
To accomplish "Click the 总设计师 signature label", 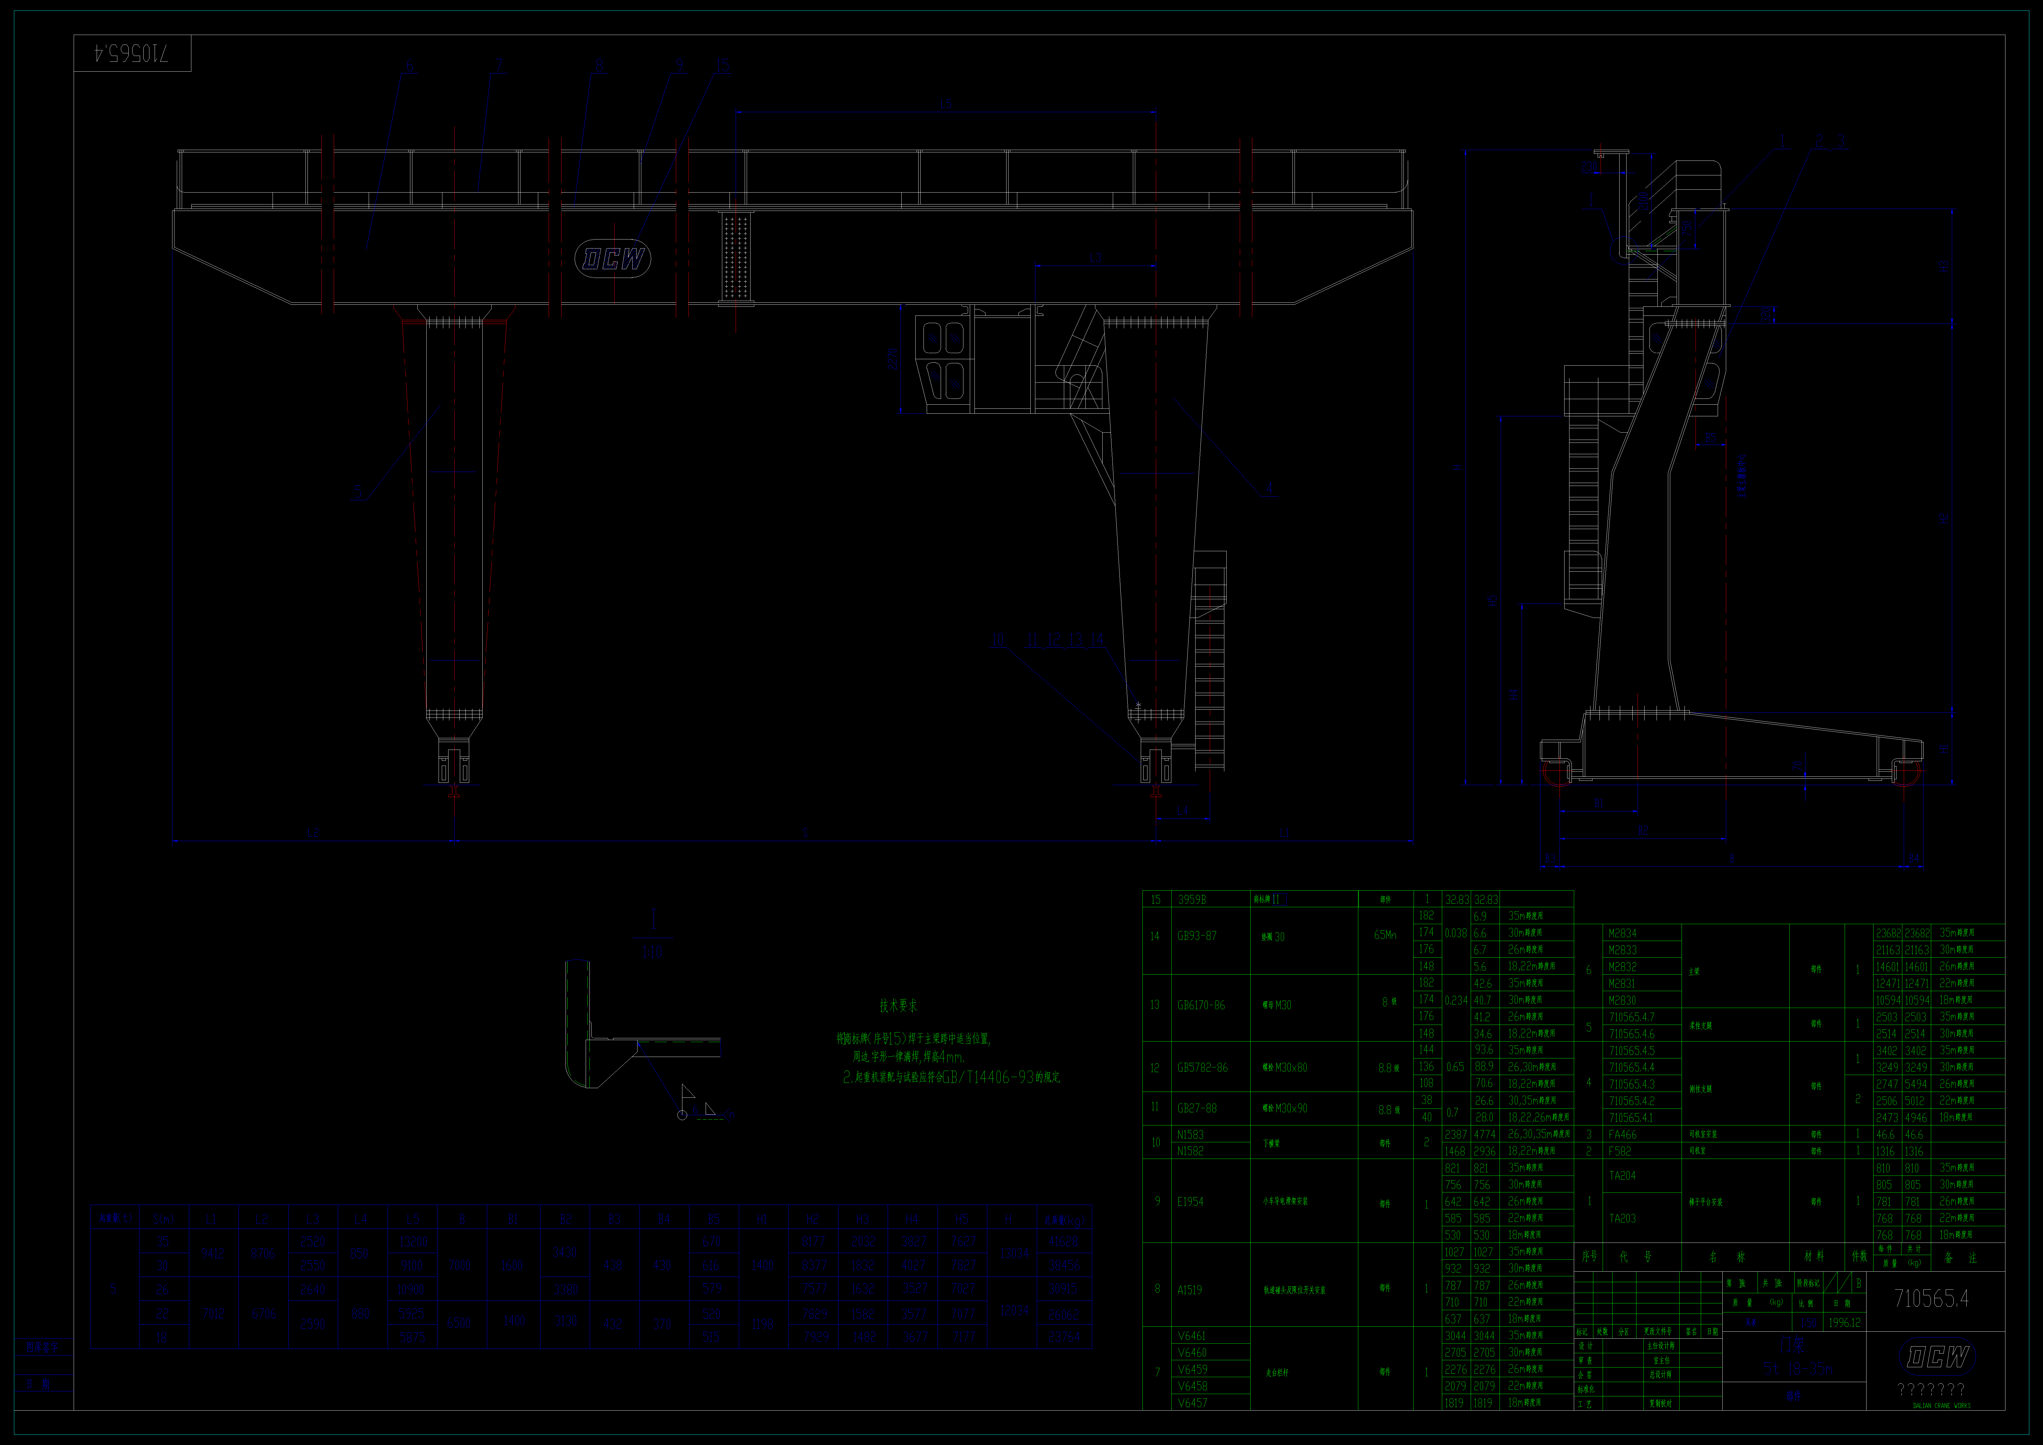I will coord(1660,1375).
